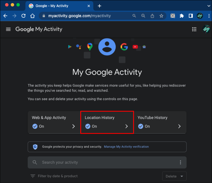Open the Extensions puzzle piece menu
Viewport: 212px width, 183px height.
pyautogui.click(x=182, y=16)
